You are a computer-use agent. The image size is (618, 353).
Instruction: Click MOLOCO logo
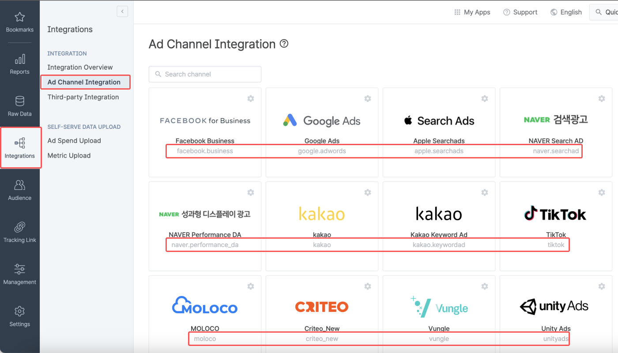pos(205,306)
